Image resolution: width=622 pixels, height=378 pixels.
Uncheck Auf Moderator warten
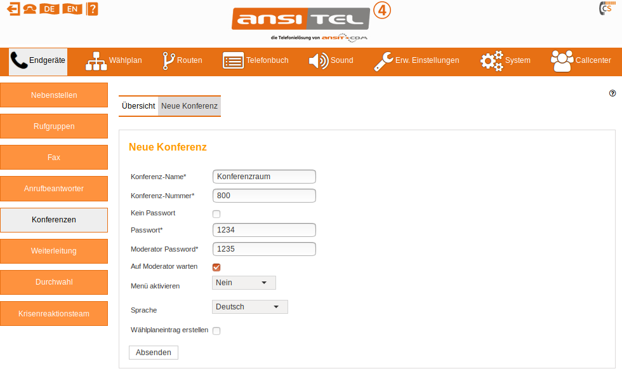[216, 267]
